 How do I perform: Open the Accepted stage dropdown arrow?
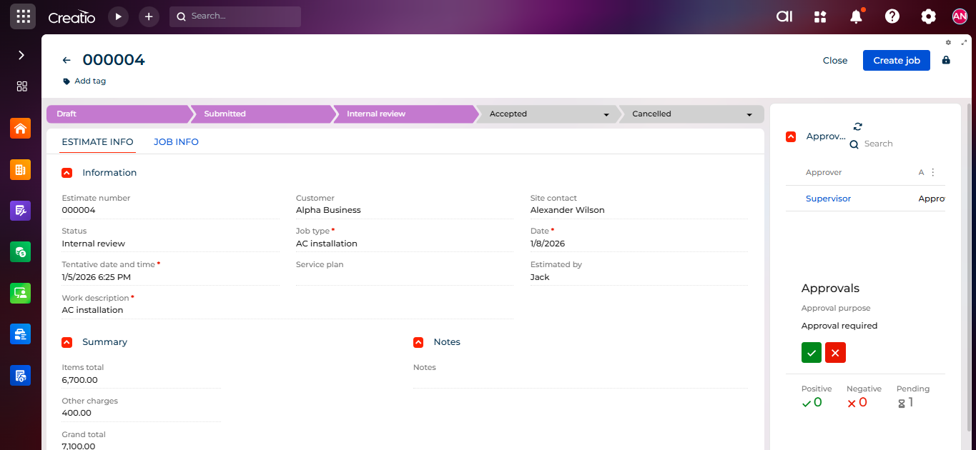click(606, 114)
